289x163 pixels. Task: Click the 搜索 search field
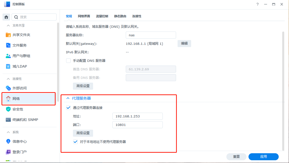pyautogui.click(x=34, y=17)
